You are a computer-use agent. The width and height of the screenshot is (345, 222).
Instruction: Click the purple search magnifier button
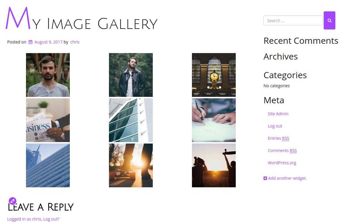(330, 20)
